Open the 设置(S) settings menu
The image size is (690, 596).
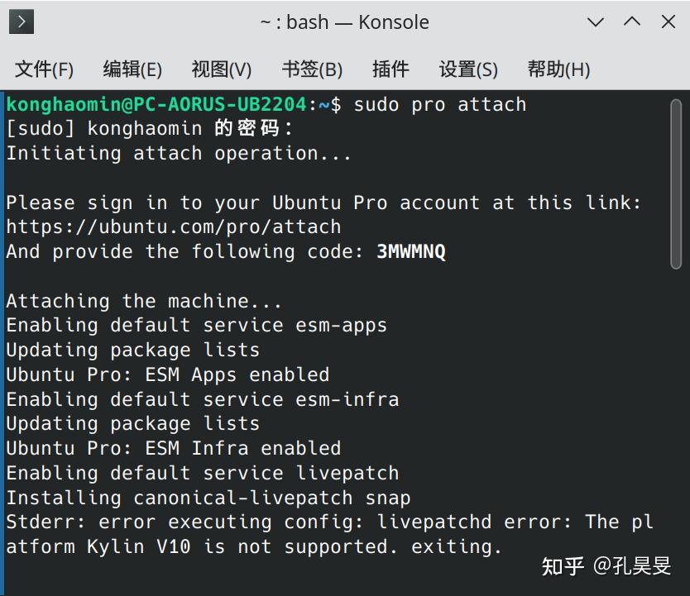(467, 69)
